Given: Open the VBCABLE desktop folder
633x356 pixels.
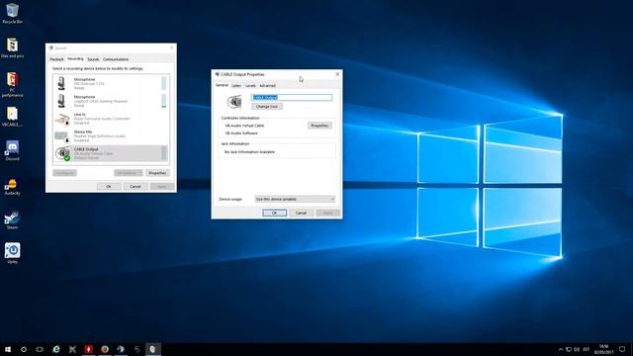Looking at the screenshot, I should 12,117.
